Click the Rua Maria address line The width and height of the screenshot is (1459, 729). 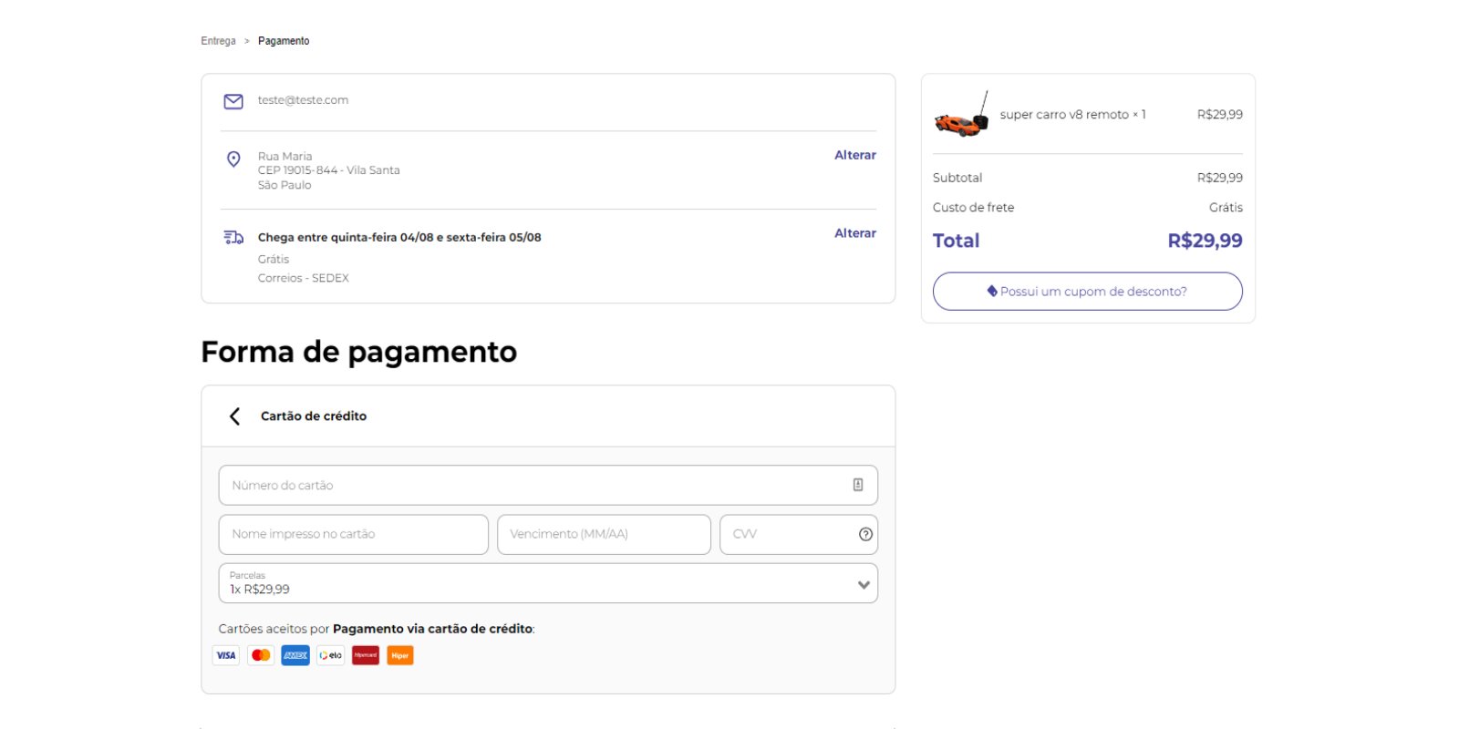tap(285, 157)
